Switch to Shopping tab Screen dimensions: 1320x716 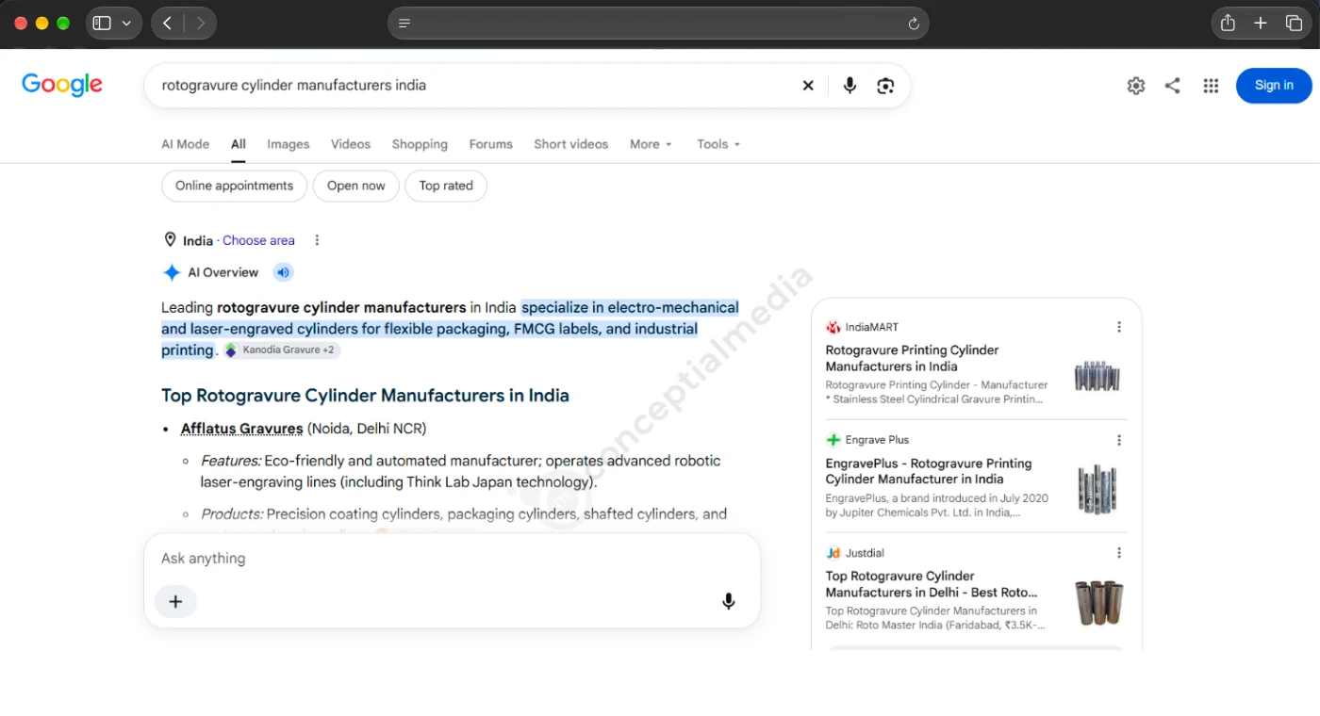[x=420, y=144]
